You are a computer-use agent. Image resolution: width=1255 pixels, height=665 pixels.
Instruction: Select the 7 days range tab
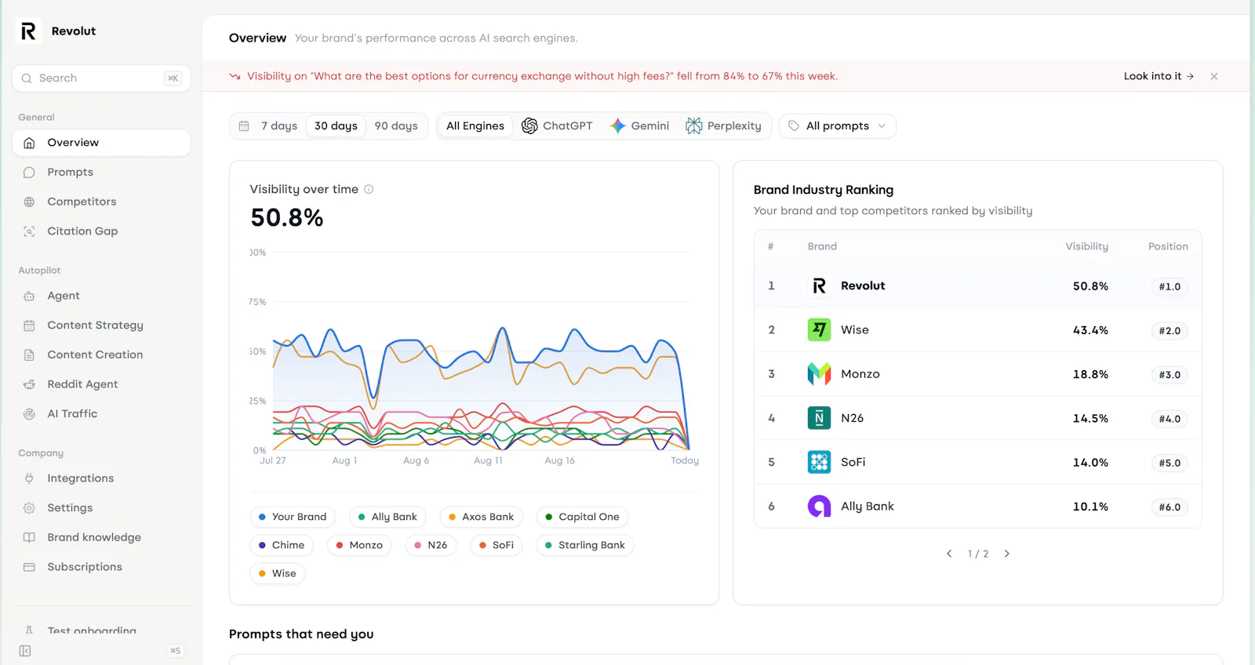pos(279,126)
